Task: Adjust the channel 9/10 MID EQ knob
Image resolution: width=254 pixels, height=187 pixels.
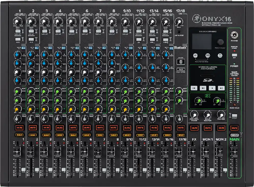Action: (x=125, y=67)
